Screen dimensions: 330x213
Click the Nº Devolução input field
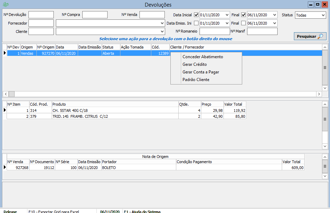tap(41, 15)
